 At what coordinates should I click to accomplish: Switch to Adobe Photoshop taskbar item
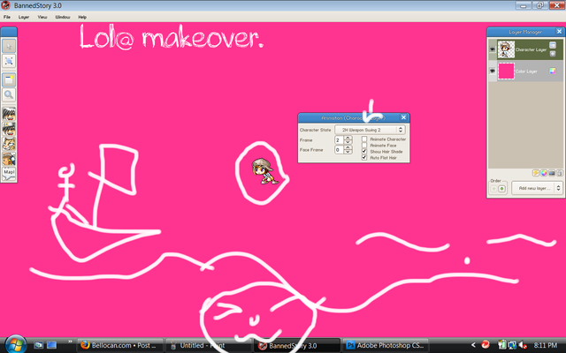click(x=386, y=345)
